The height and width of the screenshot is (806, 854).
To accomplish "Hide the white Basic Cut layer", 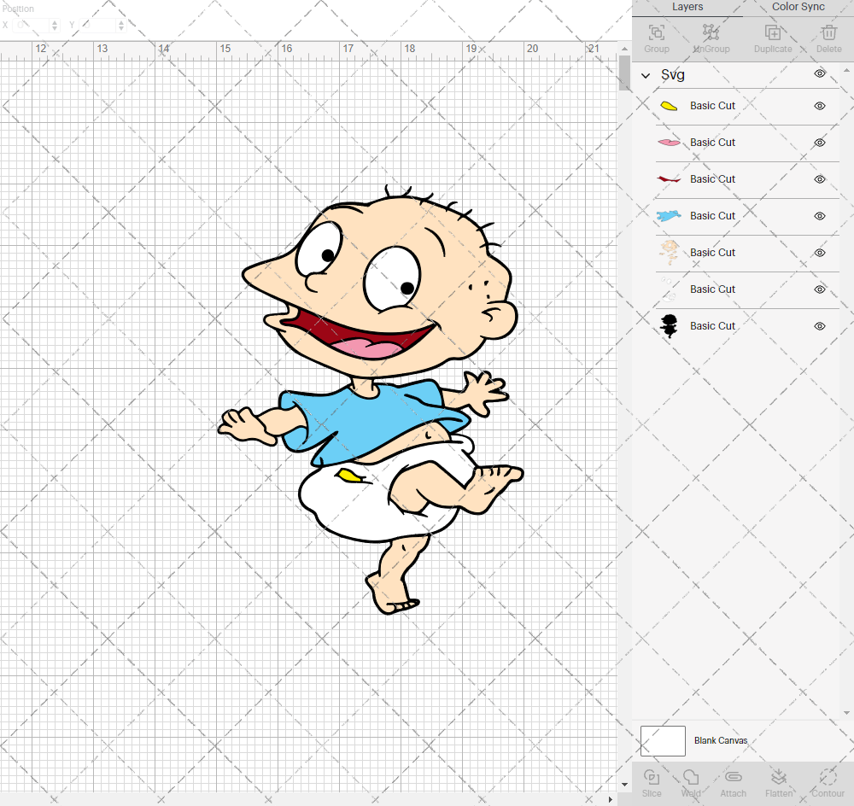I will click(x=820, y=289).
